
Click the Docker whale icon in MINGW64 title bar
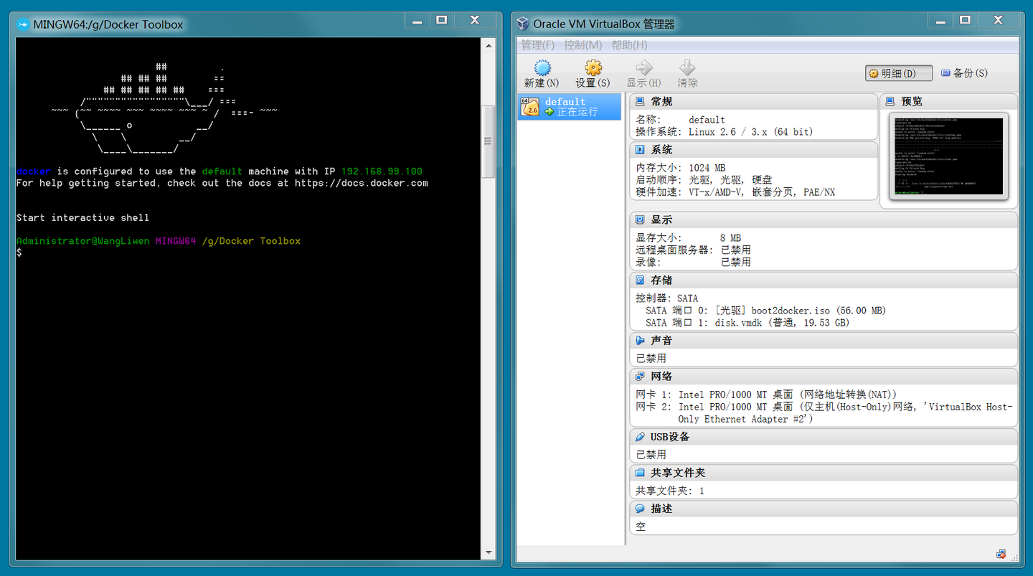[23, 24]
